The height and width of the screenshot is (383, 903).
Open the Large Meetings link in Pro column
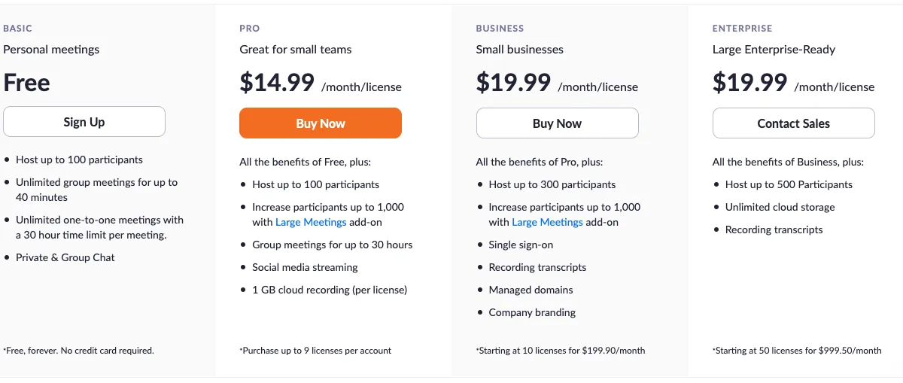click(x=311, y=222)
